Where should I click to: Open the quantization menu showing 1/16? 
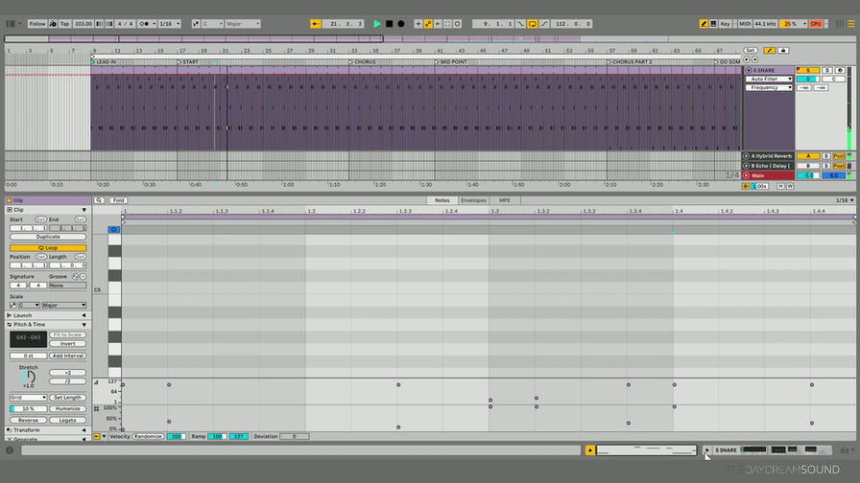pyautogui.click(x=170, y=24)
